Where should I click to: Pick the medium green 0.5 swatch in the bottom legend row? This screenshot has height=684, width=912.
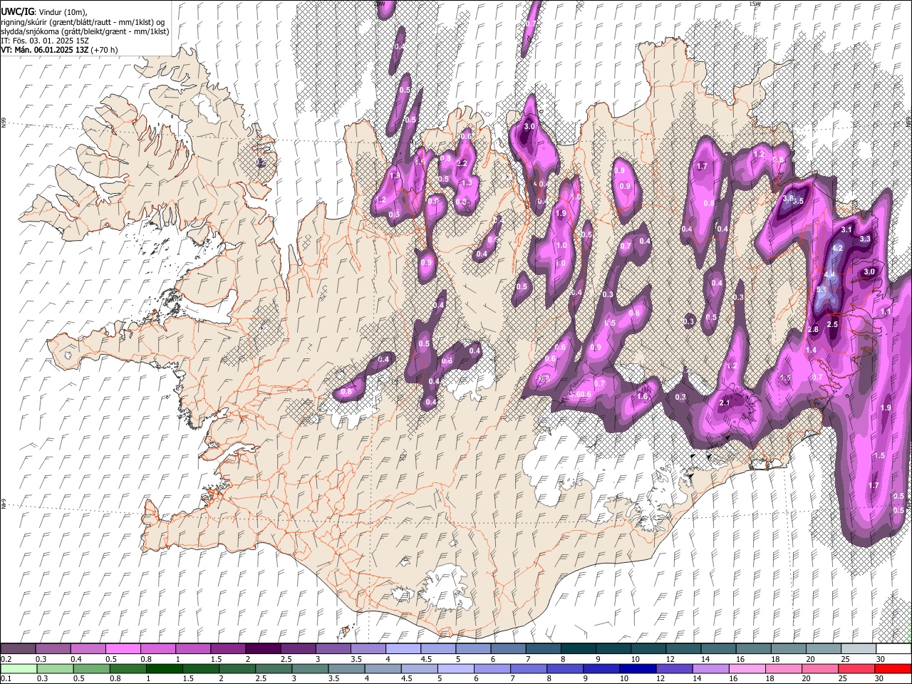click(x=92, y=668)
